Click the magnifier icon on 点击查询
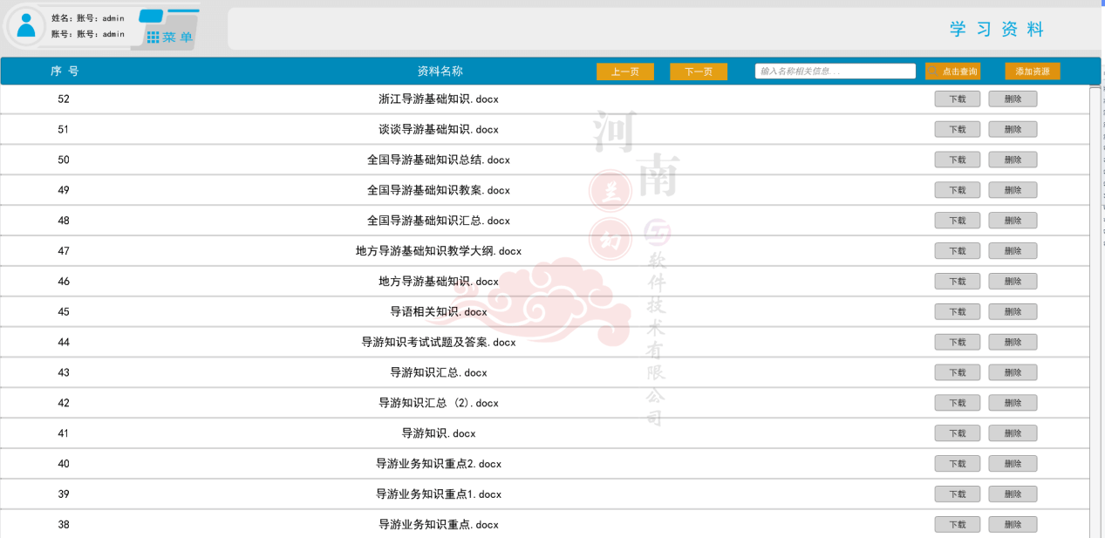The image size is (1105, 538). point(933,72)
